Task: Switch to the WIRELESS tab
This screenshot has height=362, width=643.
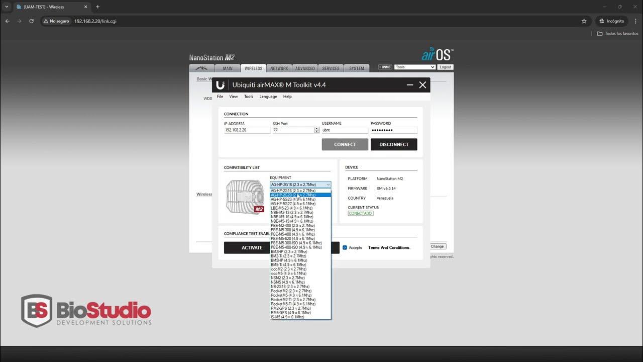Action: (x=253, y=68)
